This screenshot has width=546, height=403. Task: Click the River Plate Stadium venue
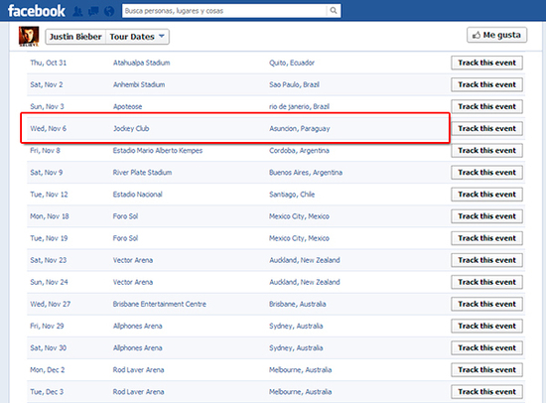tap(142, 173)
